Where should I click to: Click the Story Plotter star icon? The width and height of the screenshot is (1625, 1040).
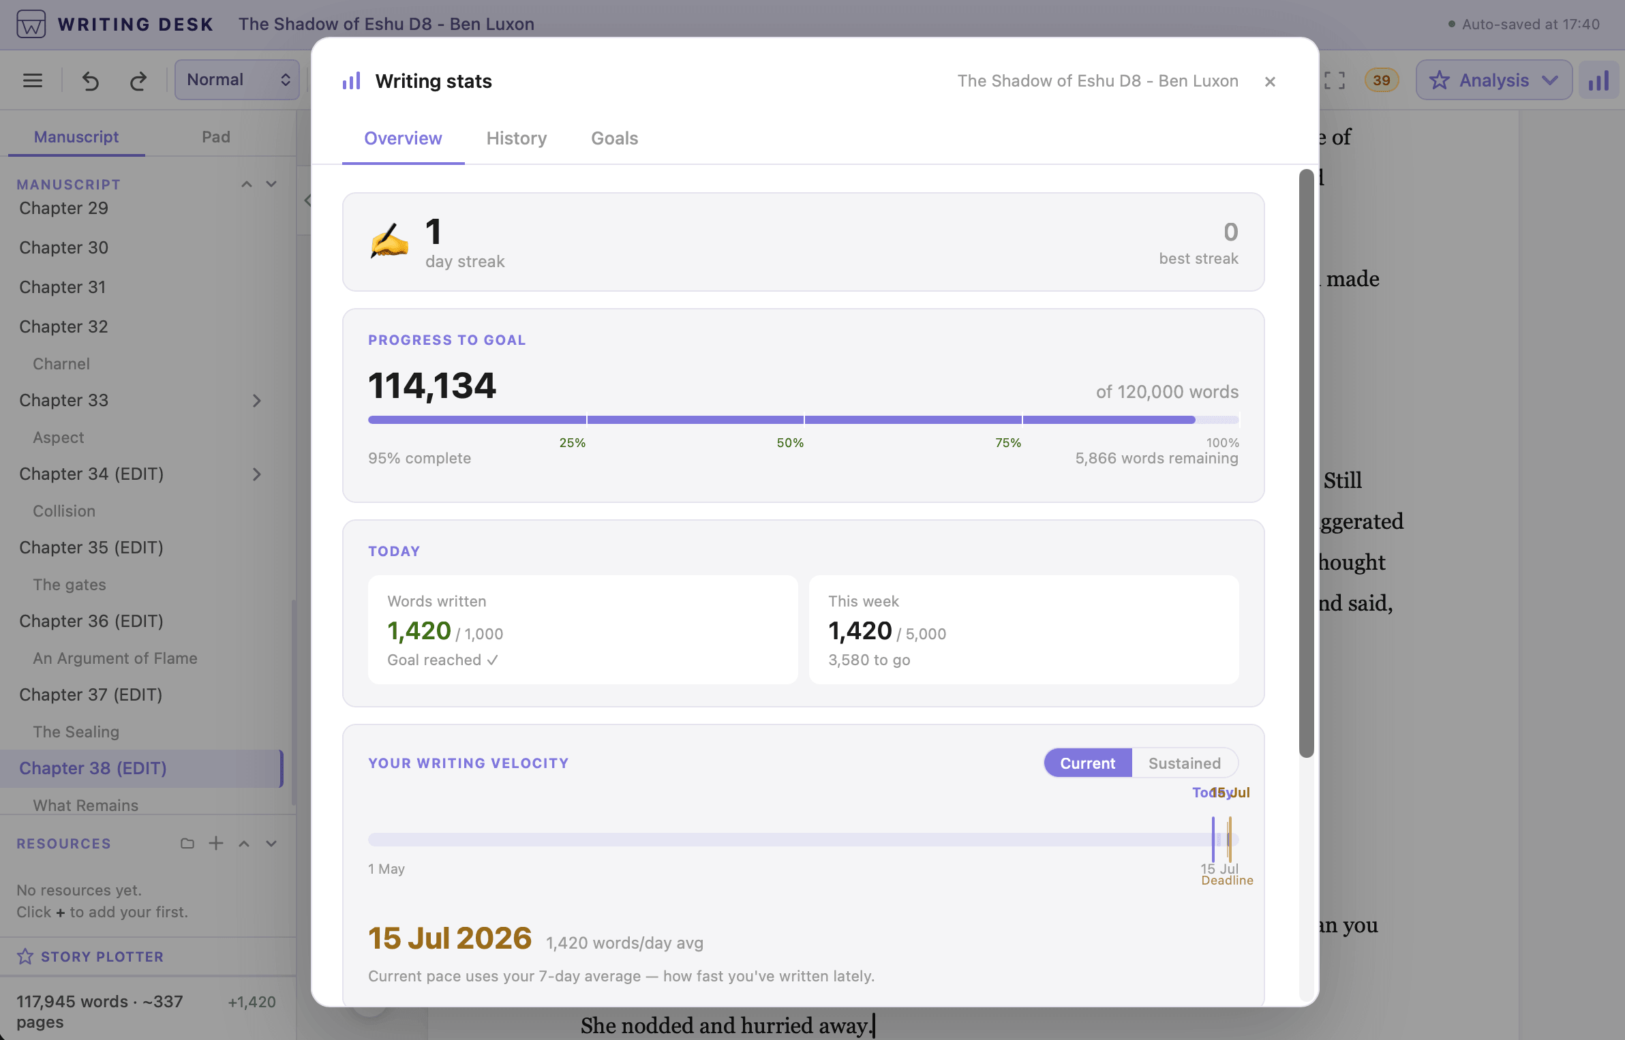(25, 957)
